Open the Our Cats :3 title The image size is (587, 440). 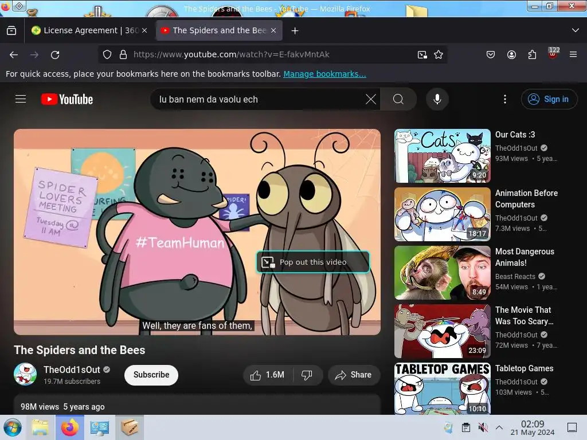[x=515, y=135]
